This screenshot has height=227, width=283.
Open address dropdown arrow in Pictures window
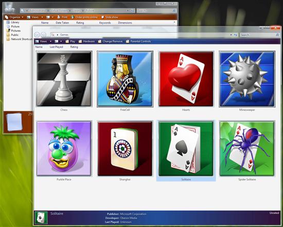pos(128,11)
